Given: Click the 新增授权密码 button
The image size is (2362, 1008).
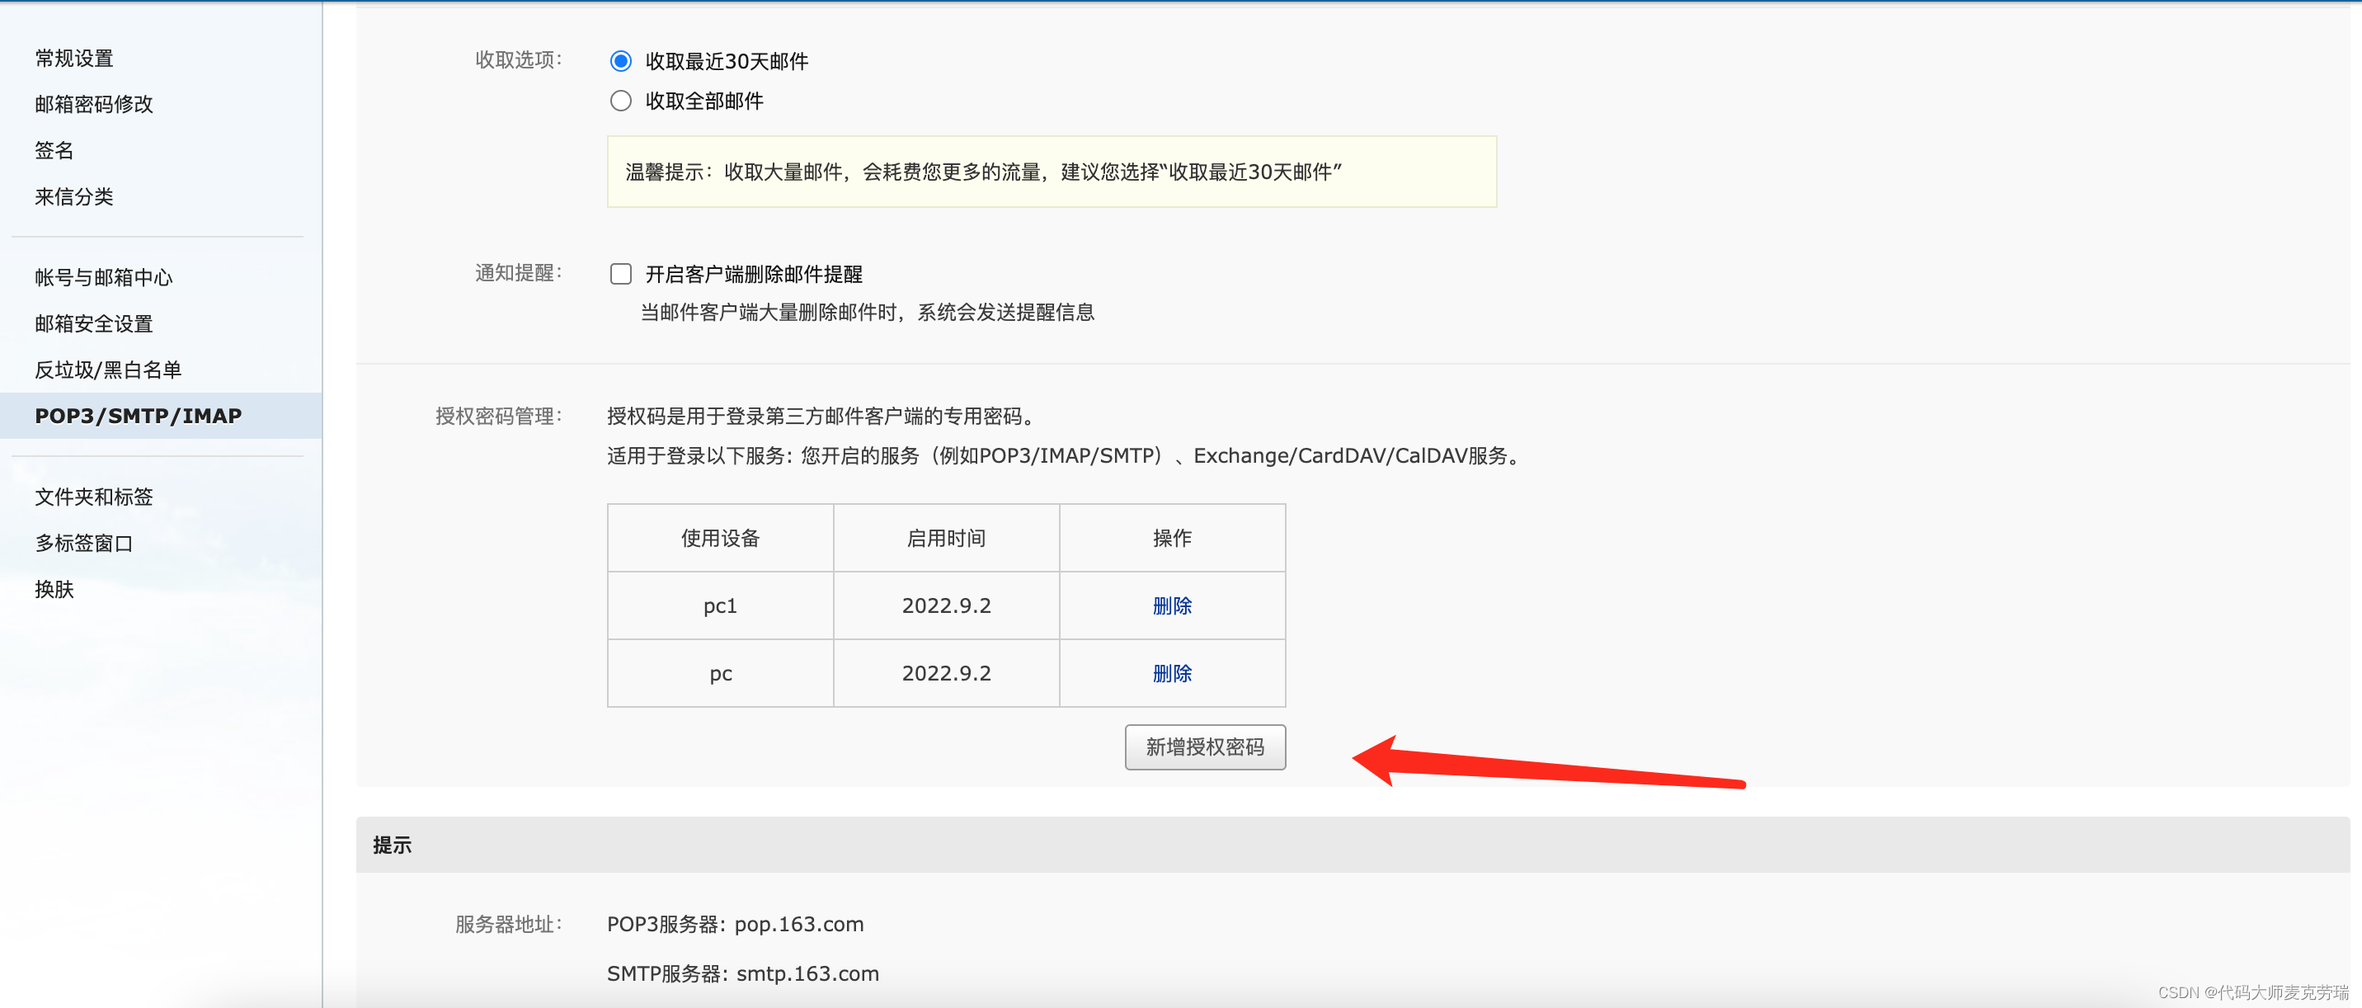Looking at the screenshot, I should (x=1205, y=747).
